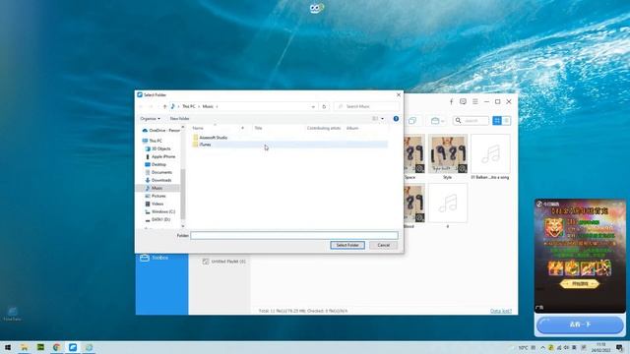Viewport: 630px width, 354px height.
Task: Click the app's music search field
Action: coord(471,120)
